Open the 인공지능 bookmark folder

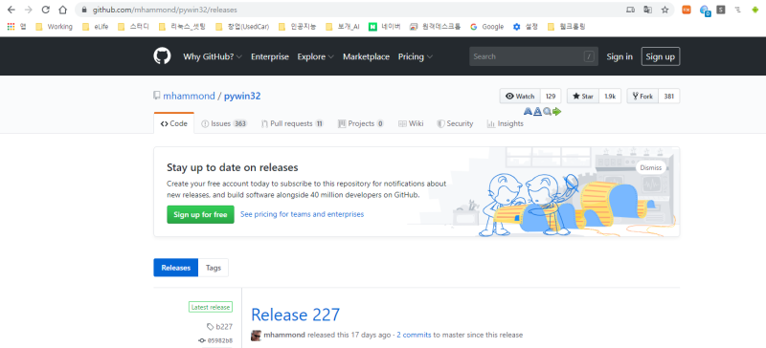[297, 27]
